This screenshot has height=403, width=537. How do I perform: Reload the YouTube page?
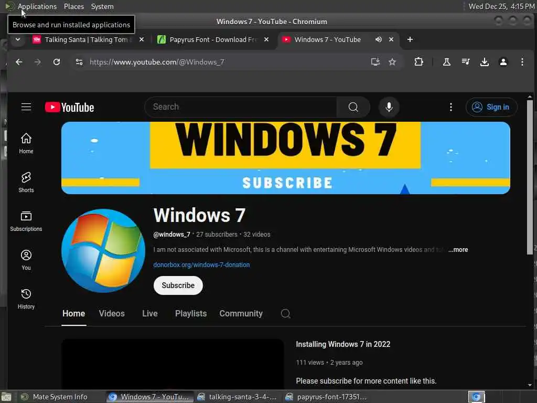(x=57, y=62)
